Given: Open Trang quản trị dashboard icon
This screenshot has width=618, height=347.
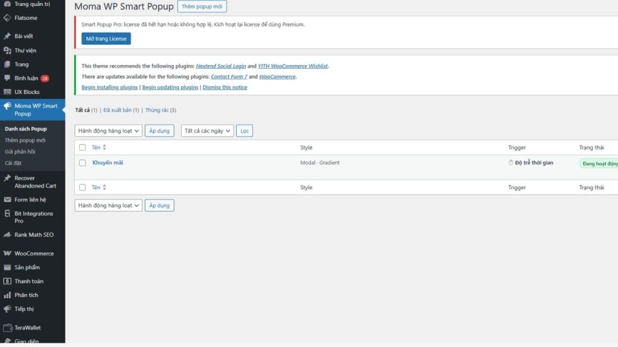Looking at the screenshot, I should coord(7,4).
